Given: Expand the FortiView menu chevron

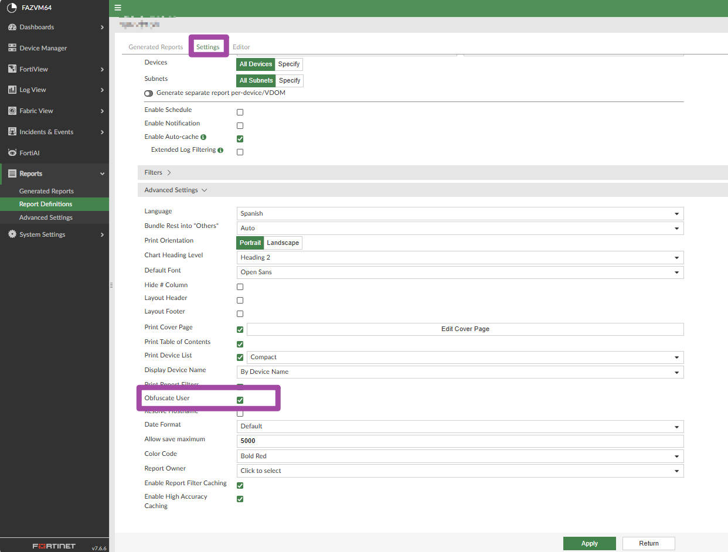Looking at the screenshot, I should [x=102, y=69].
